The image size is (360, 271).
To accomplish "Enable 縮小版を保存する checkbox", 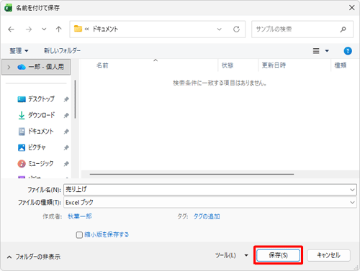I will tap(79, 235).
